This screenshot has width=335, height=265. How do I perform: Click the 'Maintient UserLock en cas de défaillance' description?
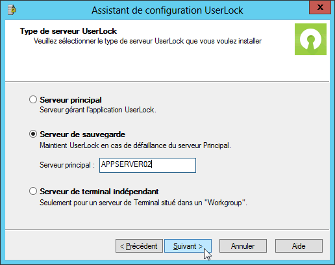135,145
